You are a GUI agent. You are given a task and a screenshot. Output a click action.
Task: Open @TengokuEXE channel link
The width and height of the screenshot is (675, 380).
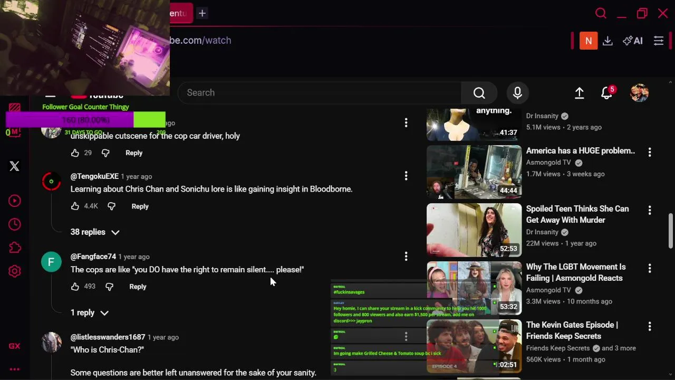(94, 176)
